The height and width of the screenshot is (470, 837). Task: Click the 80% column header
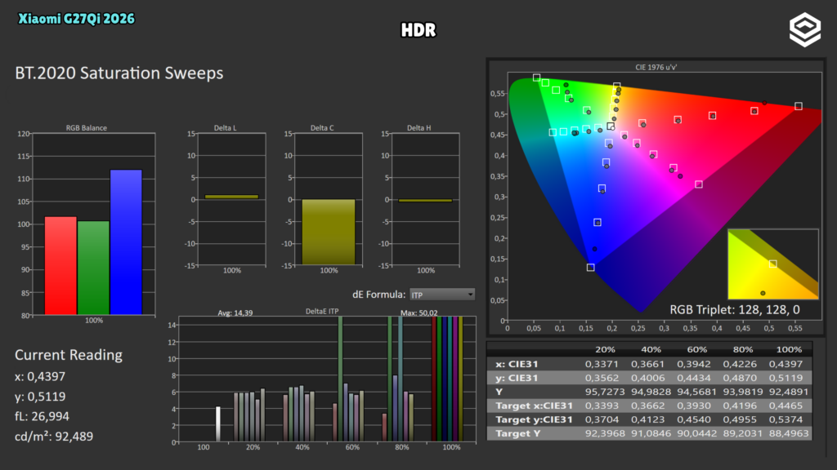(742, 349)
